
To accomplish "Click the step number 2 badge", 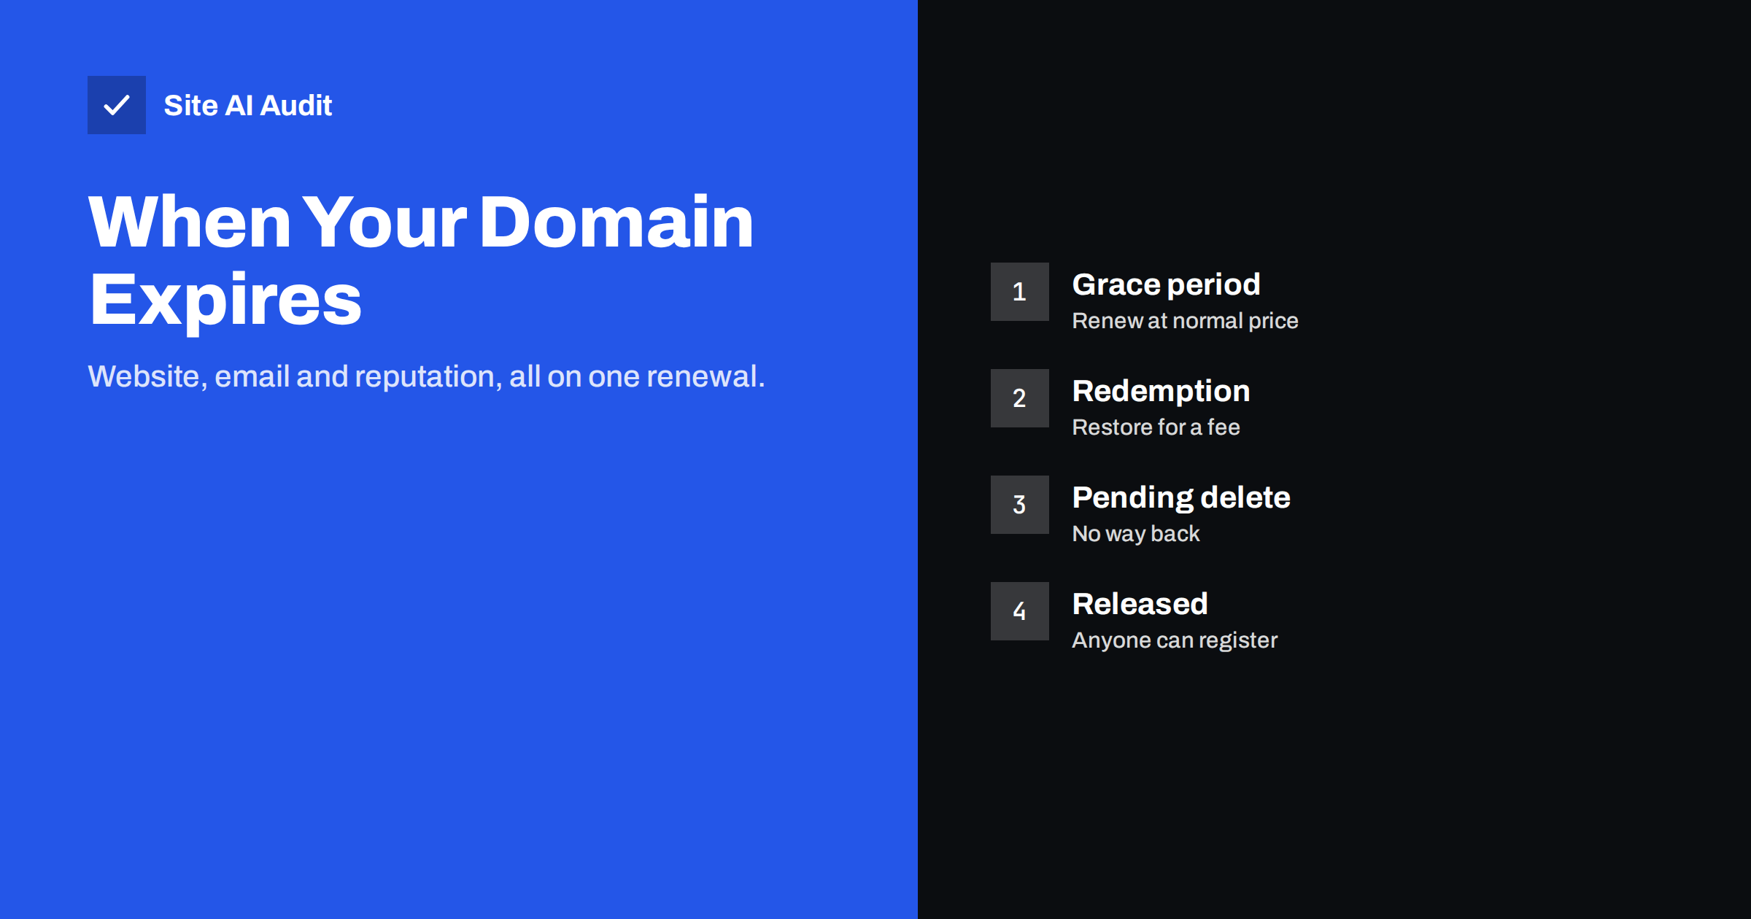I will click(x=1020, y=398).
